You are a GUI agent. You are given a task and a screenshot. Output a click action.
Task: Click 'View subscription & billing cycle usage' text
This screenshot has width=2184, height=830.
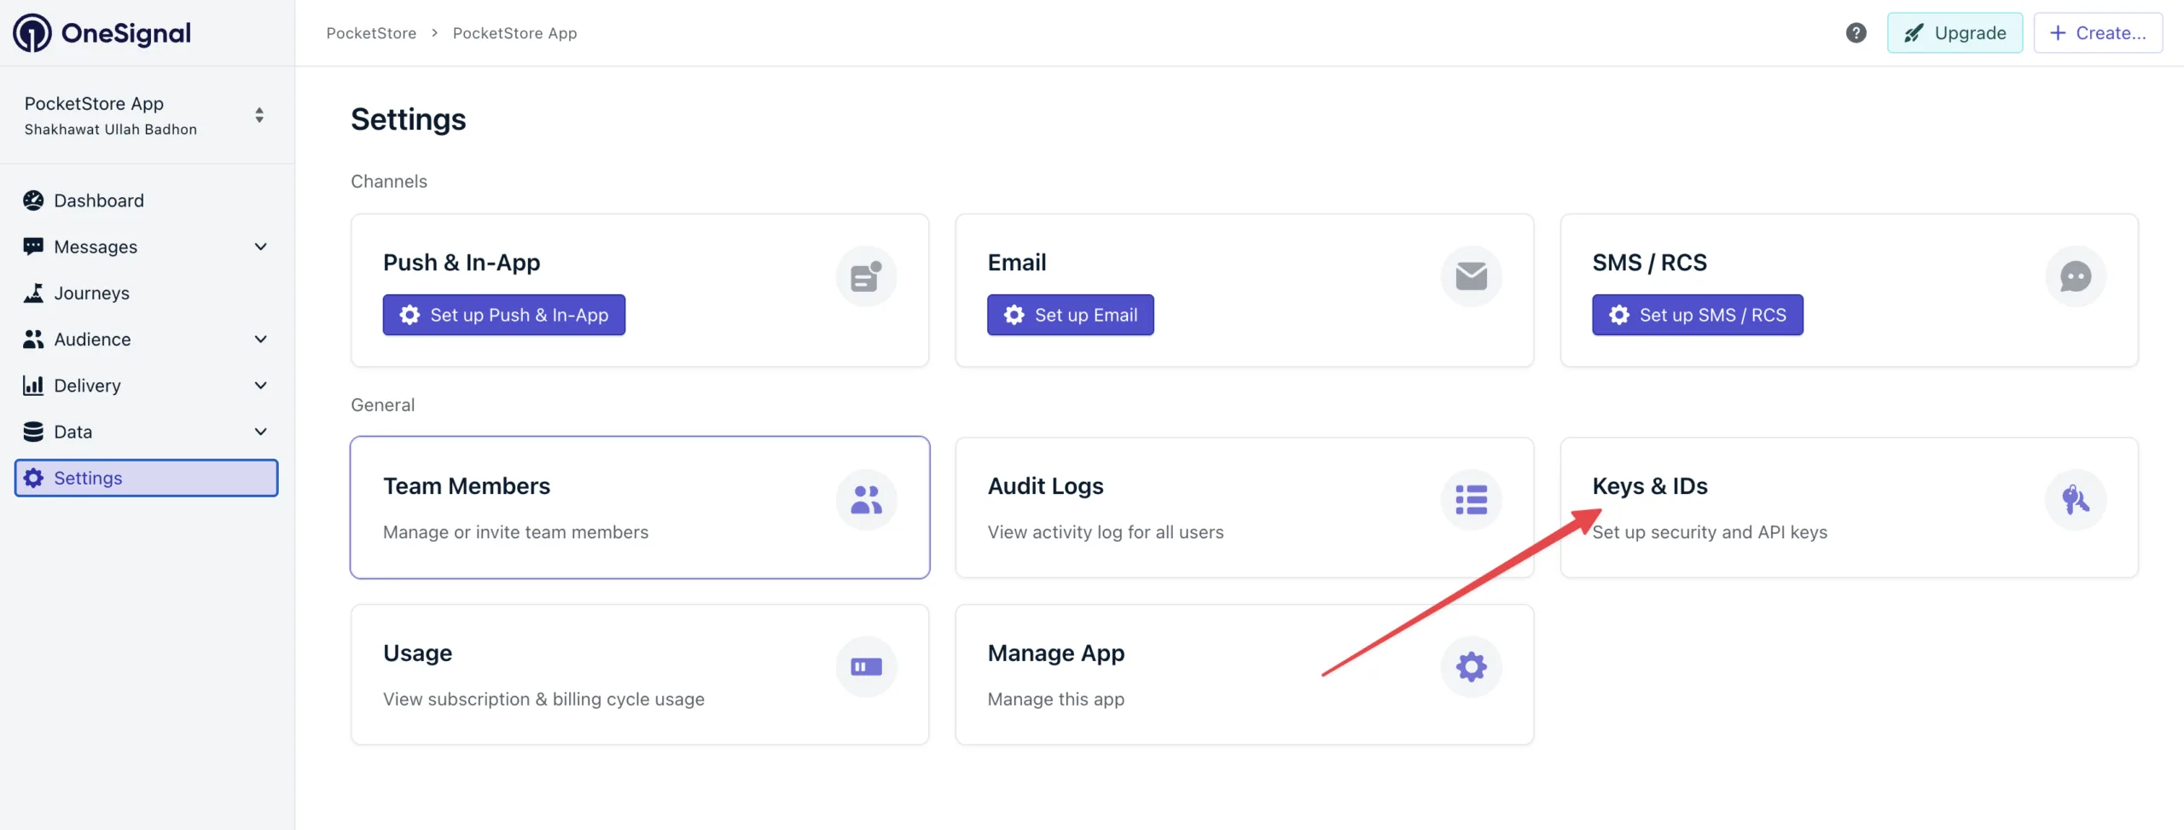click(x=543, y=699)
